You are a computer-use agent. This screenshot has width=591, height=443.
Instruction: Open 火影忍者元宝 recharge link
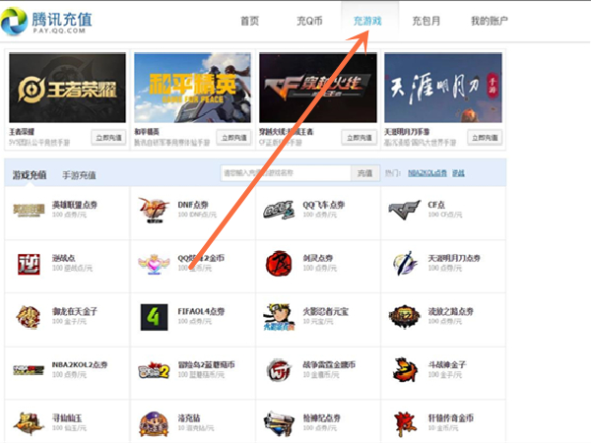[326, 311]
